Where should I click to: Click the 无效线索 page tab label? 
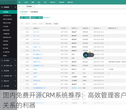29,6
